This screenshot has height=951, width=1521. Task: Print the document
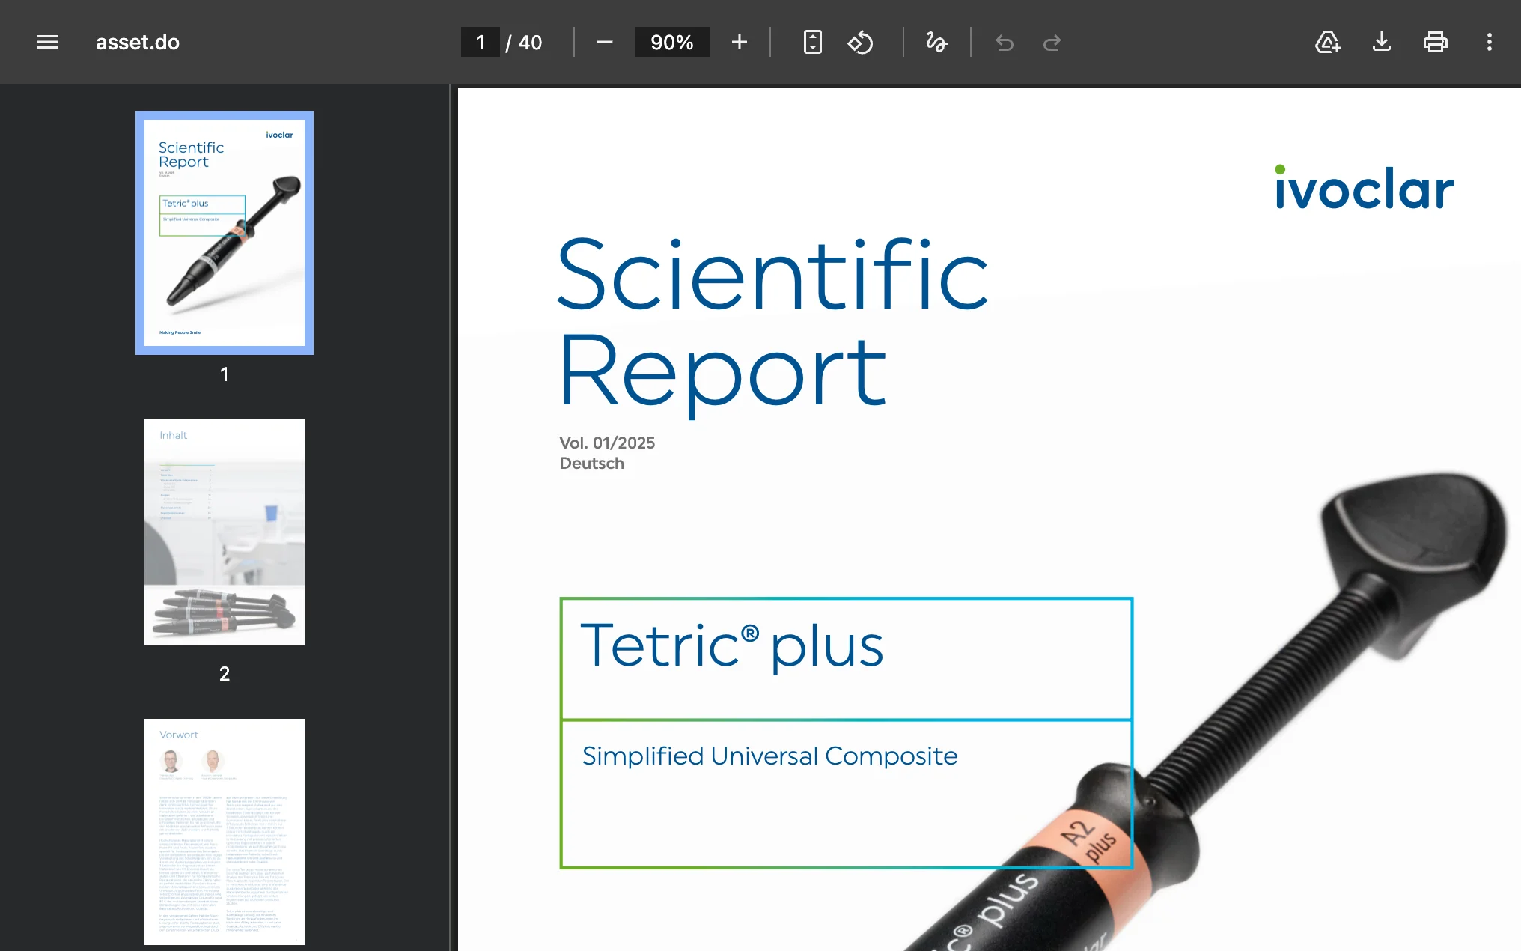(1436, 42)
